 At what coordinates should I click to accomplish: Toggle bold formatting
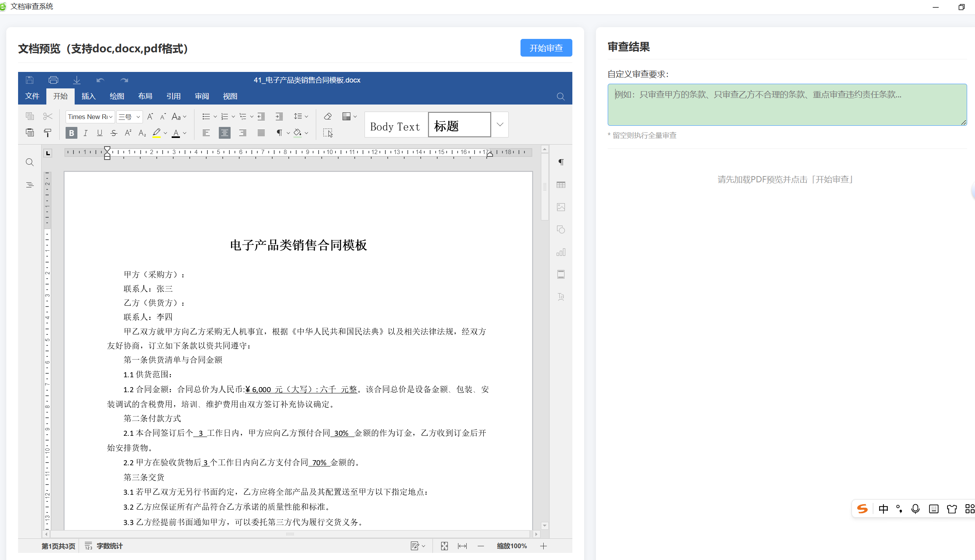pyautogui.click(x=71, y=133)
